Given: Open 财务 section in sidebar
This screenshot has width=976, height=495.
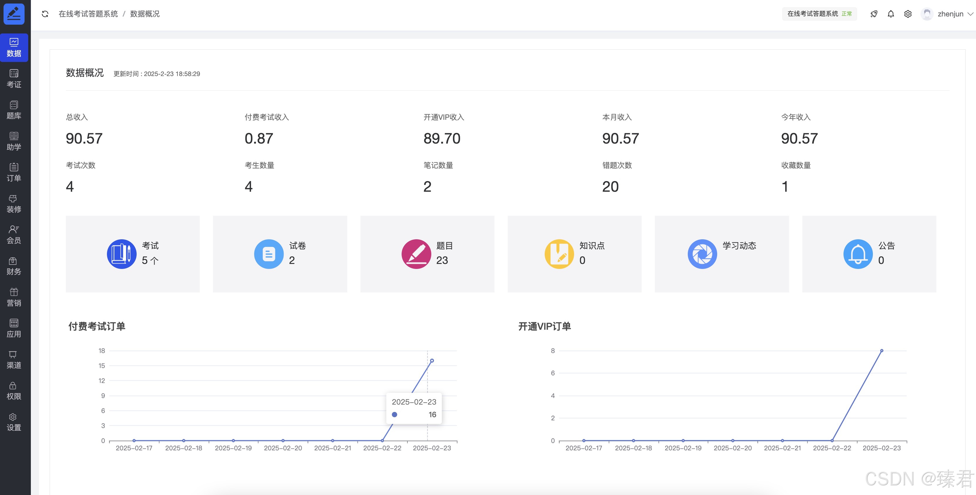Looking at the screenshot, I should tap(14, 266).
